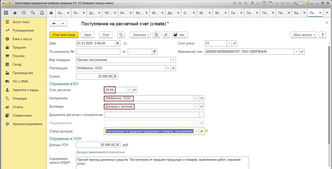Open the Generate dropdown button
This screenshot has height=169, width=332.
(140, 35)
